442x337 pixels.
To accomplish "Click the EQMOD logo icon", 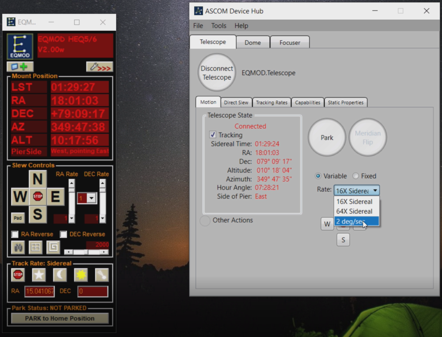I will pos(20,47).
